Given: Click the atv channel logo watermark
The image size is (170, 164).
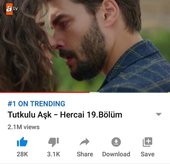Looking at the screenshot, I should click(12, 9).
